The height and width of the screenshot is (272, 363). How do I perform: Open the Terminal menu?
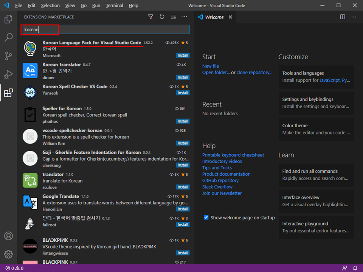tap(114, 5)
